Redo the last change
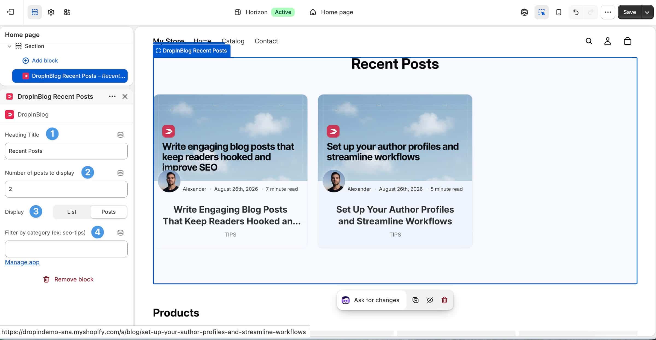This screenshot has width=656, height=340. (591, 12)
